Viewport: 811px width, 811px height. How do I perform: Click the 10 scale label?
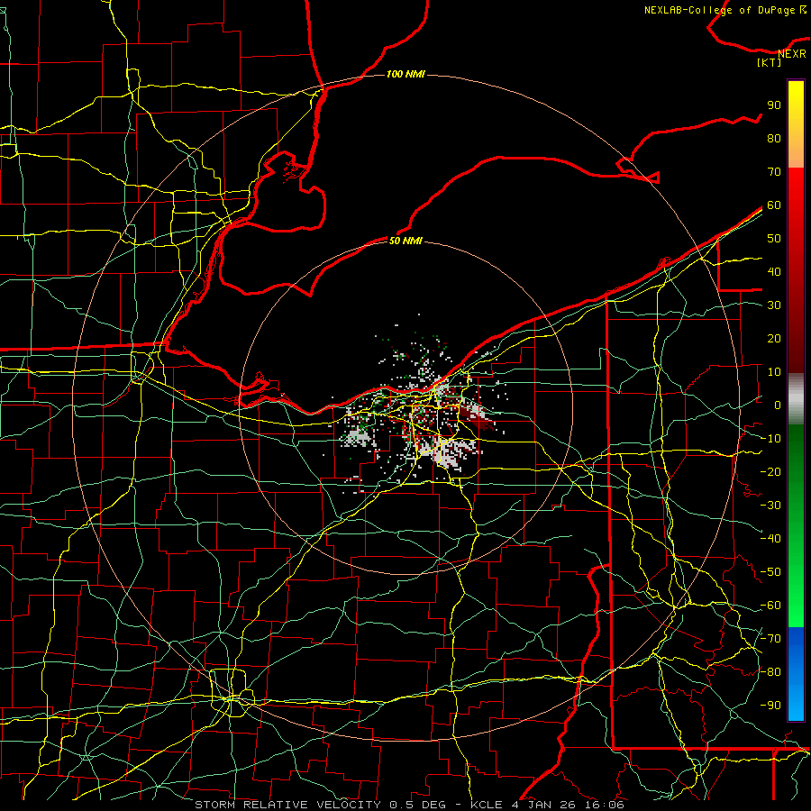(x=774, y=372)
